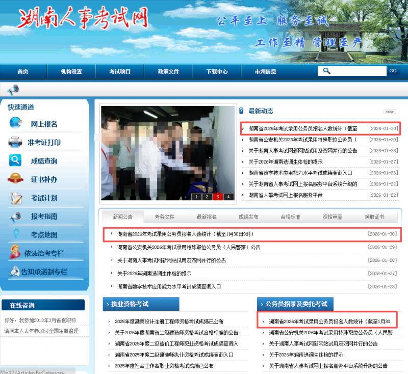Switch to 新闻公告 tab
Screen dimensions: 408x374
[x=123, y=217]
